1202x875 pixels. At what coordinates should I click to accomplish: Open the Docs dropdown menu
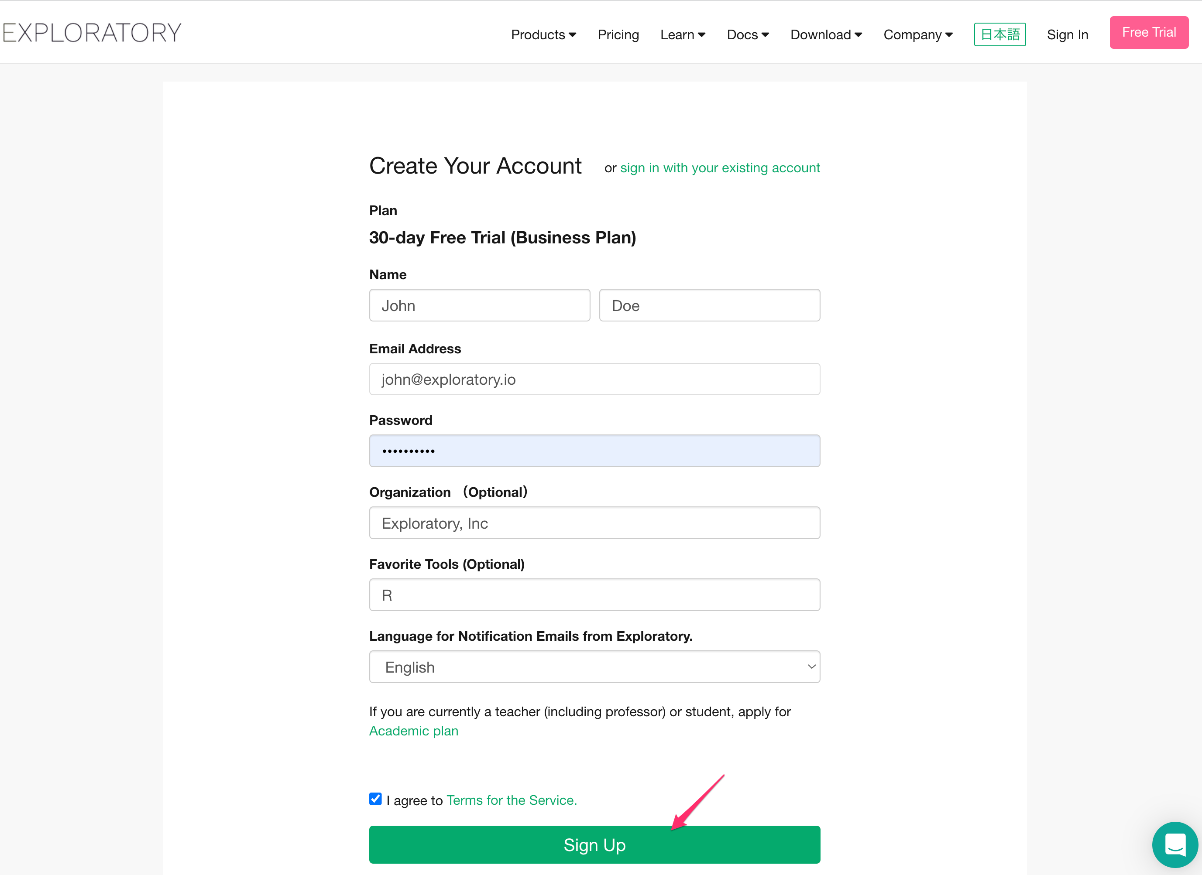point(747,34)
